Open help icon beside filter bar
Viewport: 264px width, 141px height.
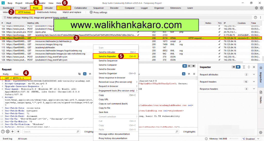tap(255, 17)
